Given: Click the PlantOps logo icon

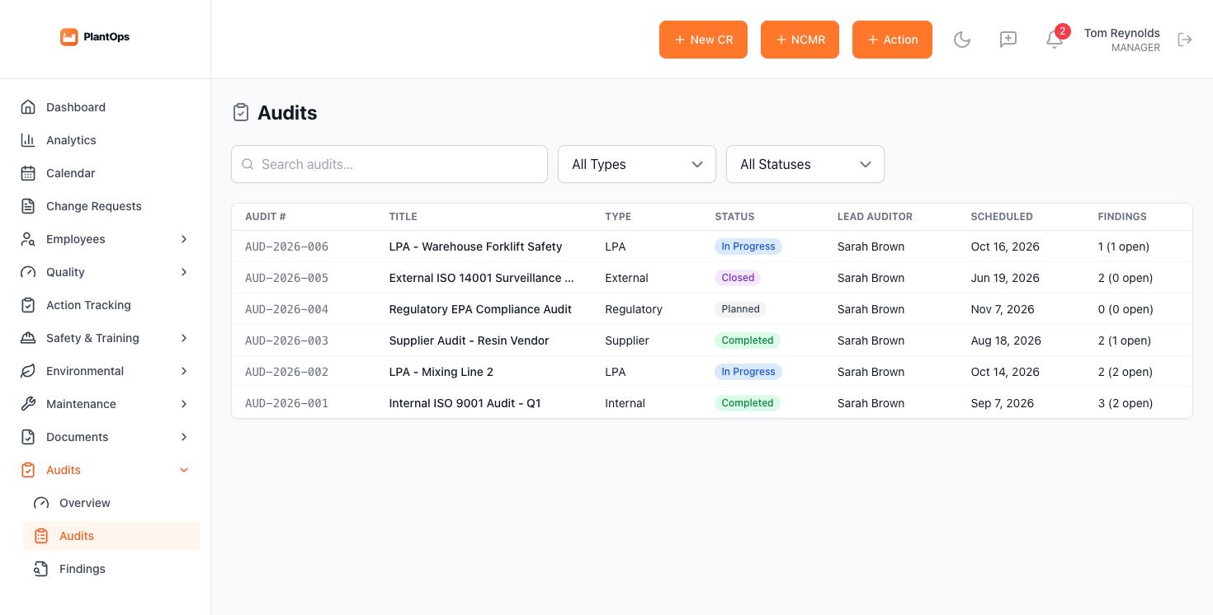Looking at the screenshot, I should [69, 36].
